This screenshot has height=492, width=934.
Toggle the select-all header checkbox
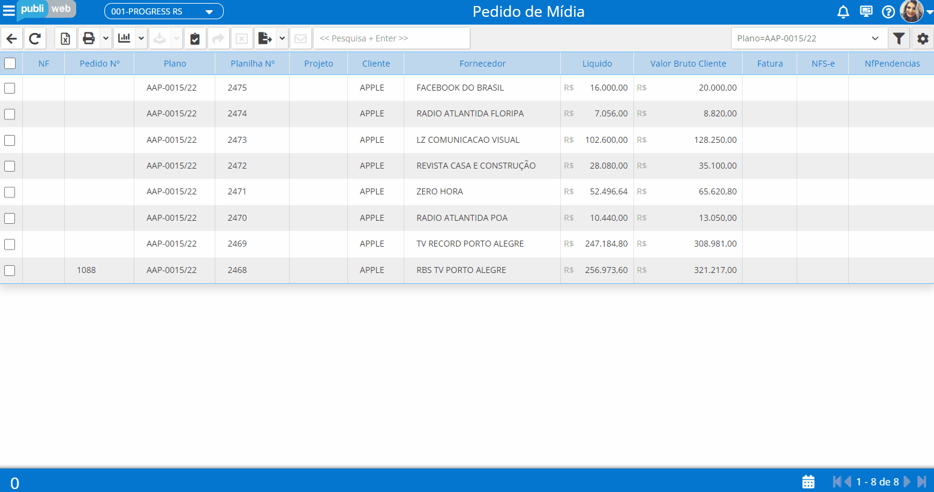point(10,63)
